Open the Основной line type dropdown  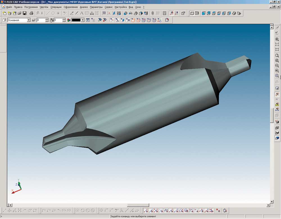click(28, 20)
